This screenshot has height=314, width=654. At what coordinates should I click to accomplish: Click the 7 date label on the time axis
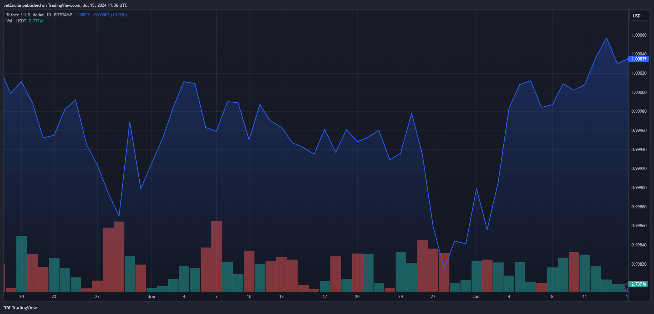pos(216,297)
